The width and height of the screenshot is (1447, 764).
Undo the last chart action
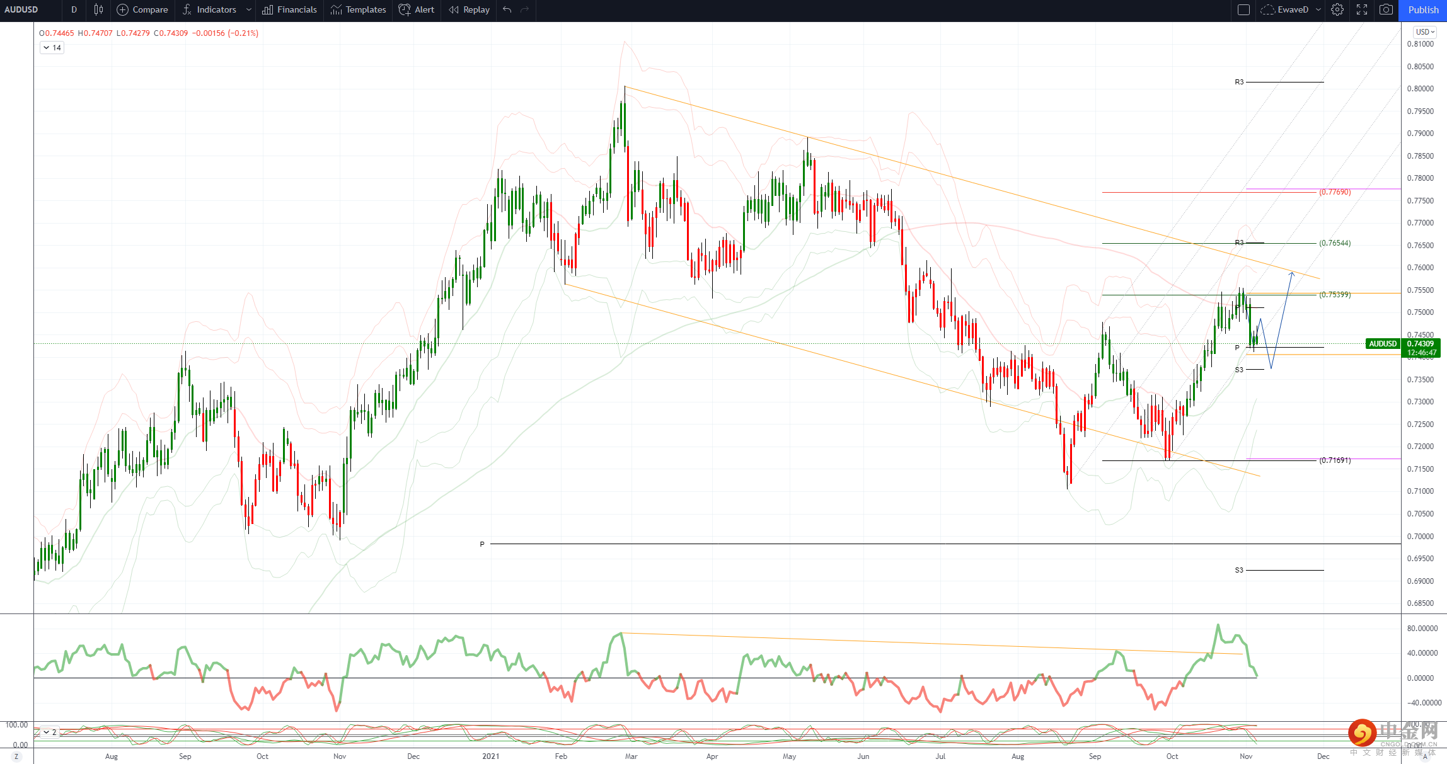[x=507, y=9]
